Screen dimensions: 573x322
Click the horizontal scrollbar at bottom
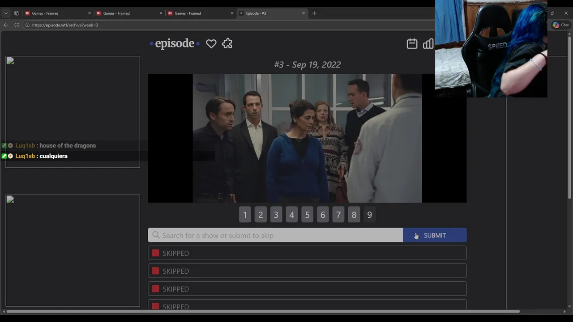[263, 312]
